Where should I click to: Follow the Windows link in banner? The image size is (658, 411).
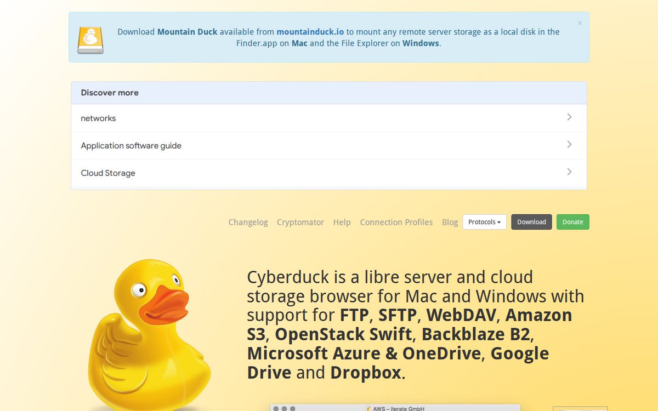click(421, 43)
